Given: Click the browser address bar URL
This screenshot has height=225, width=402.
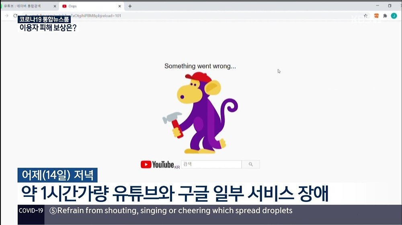Looking at the screenshot, I should coord(76,16).
